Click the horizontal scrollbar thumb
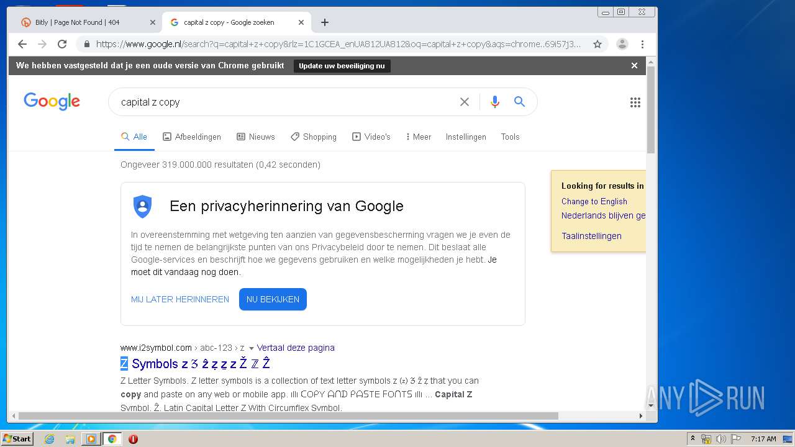 point(288,416)
